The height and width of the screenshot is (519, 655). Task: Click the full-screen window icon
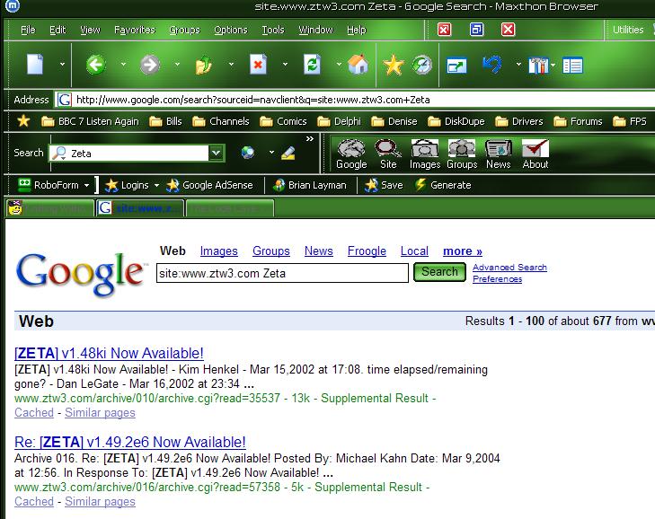coord(456,66)
